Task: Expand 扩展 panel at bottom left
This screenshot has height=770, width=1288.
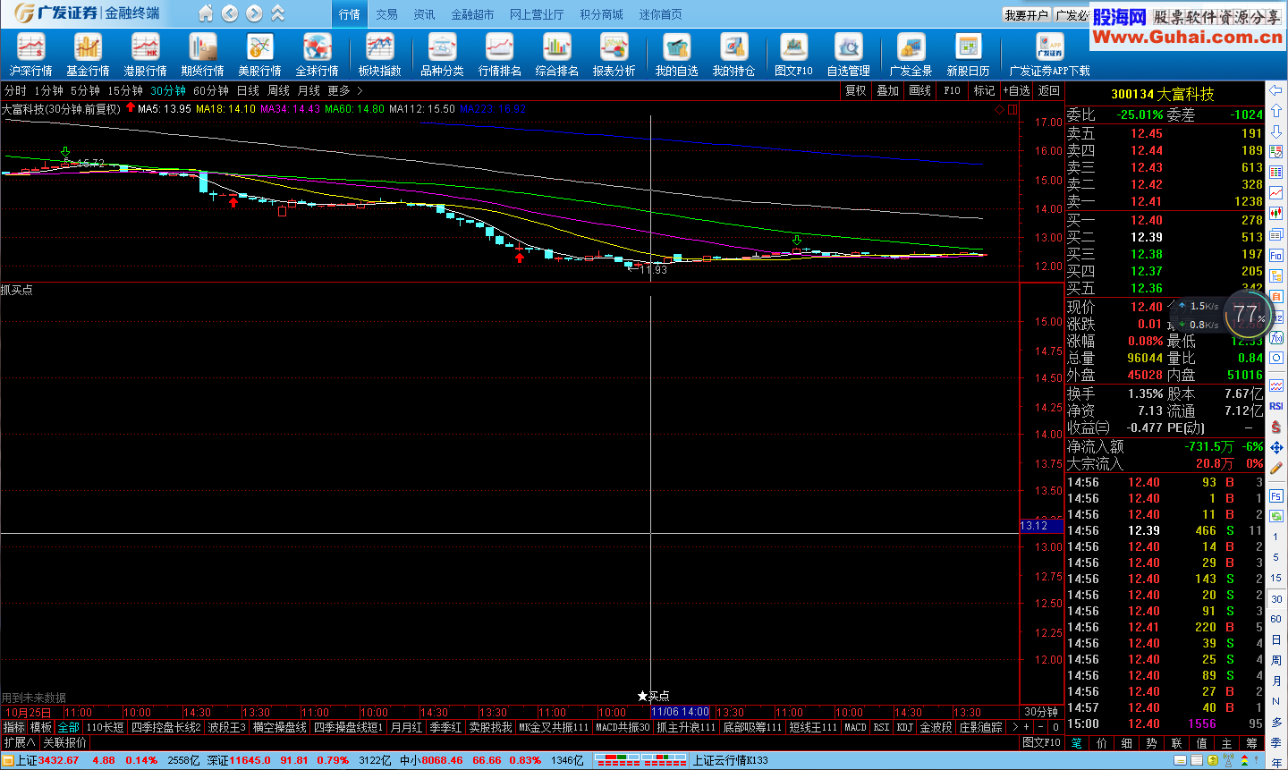Action: 20,742
